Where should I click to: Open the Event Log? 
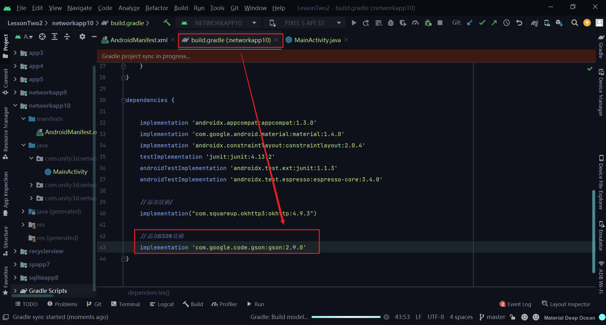click(x=515, y=304)
